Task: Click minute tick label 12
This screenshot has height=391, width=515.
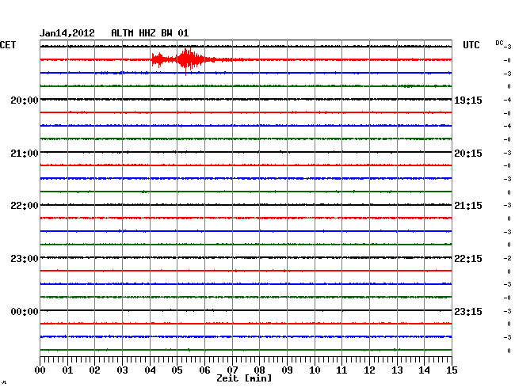Action: [x=369, y=370]
